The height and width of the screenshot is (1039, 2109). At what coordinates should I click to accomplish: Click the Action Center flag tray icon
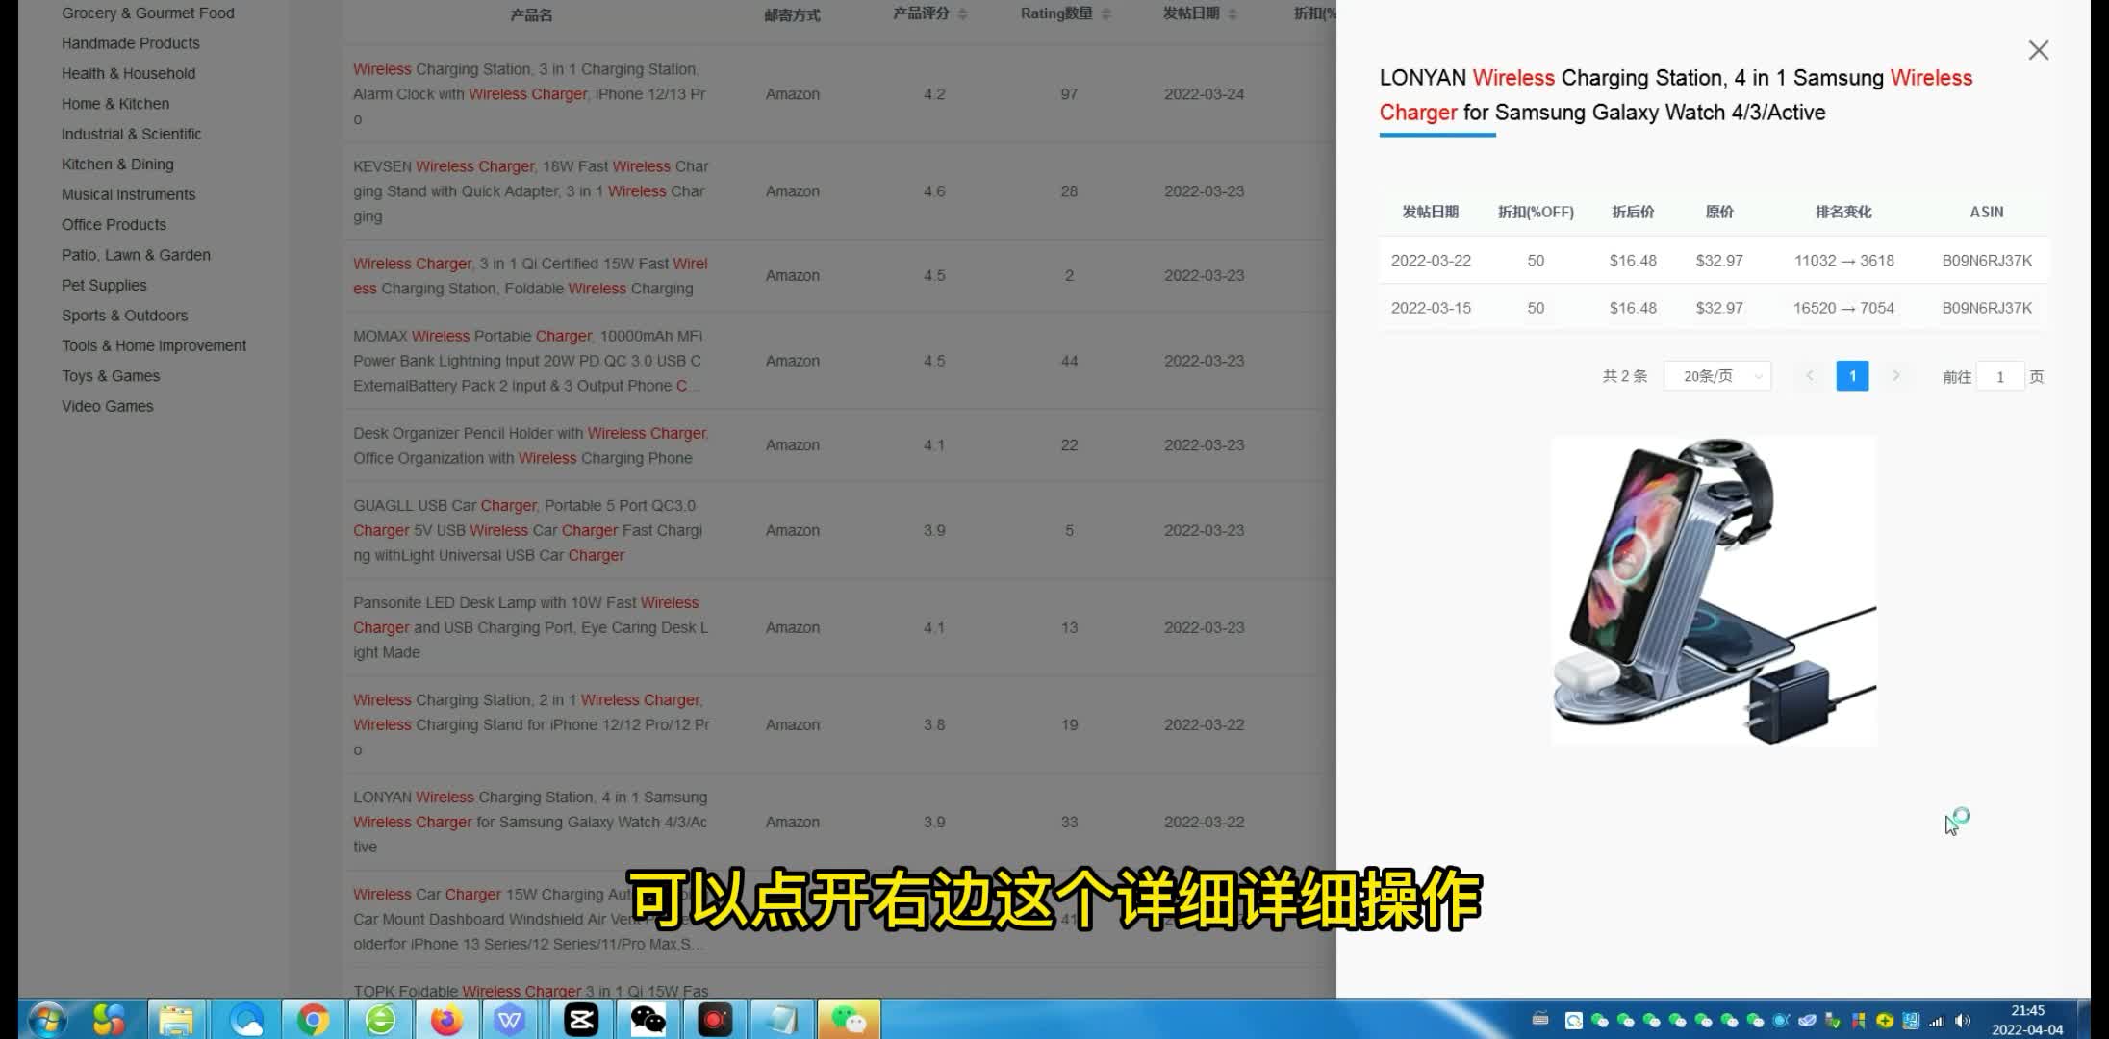tap(1859, 1021)
